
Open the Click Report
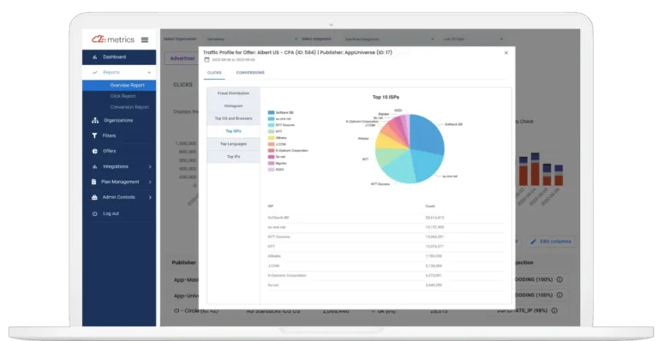coord(123,96)
